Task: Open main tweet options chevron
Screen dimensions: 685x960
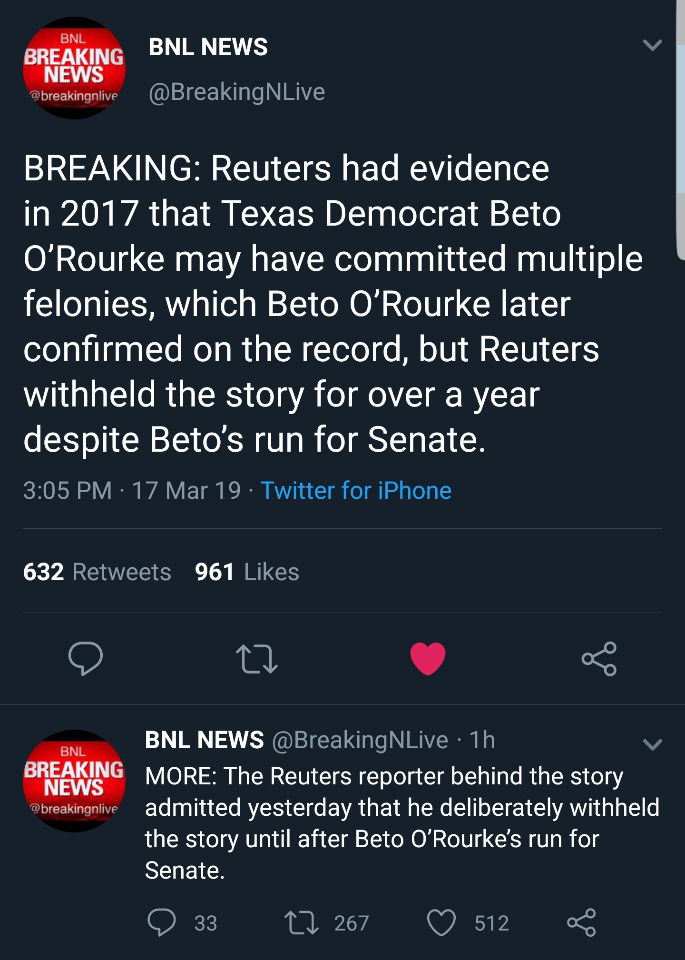Action: click(652, 45)
